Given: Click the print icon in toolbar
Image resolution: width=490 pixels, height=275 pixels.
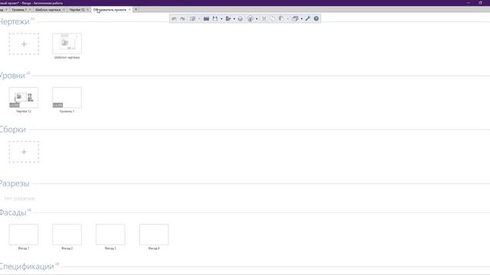Looking at the screenshot, I should (x=240, y=18).
